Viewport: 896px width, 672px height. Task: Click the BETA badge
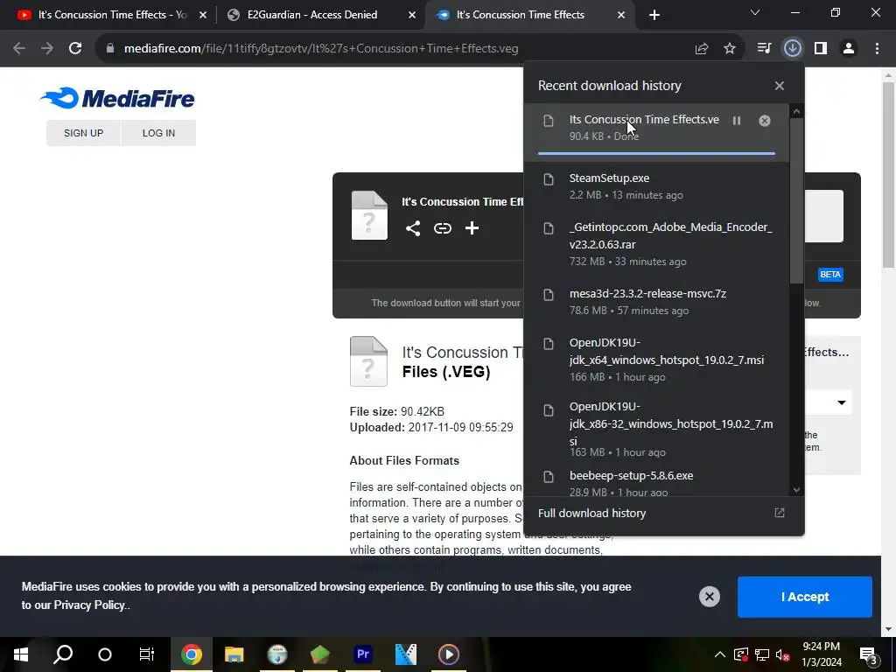click(x=830, y=274)
